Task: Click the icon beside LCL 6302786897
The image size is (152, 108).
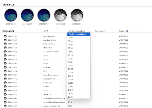Action: pyautogui.click(x=5, y=40)
